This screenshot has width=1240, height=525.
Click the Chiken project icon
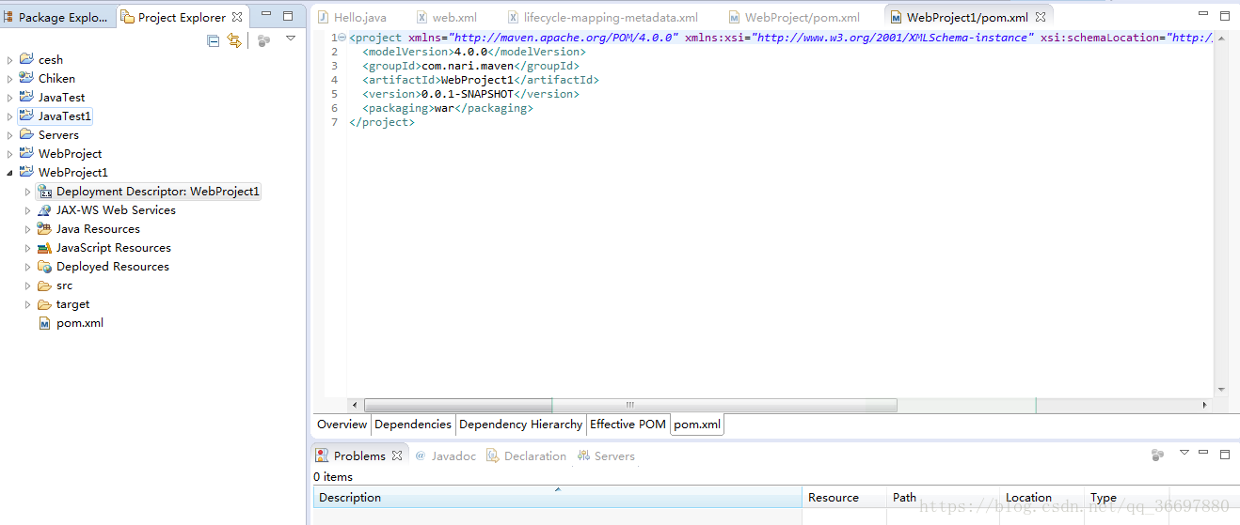click(26, 78)
